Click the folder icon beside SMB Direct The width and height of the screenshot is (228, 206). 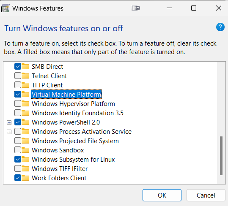25,67
